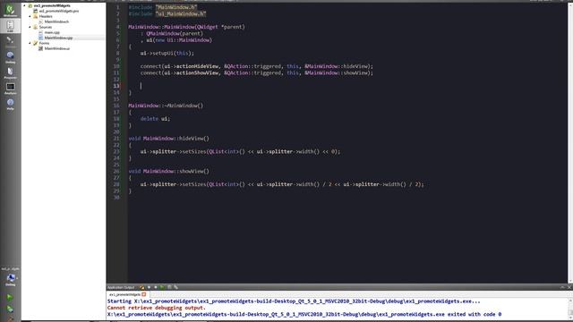Viewport: 573px width, 322px height.
Task: Click line number 10 in the gutter
Action: [x=116, y=66]
